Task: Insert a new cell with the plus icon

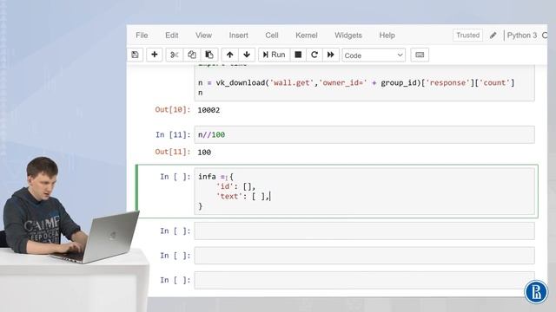Action: [155, 55]
